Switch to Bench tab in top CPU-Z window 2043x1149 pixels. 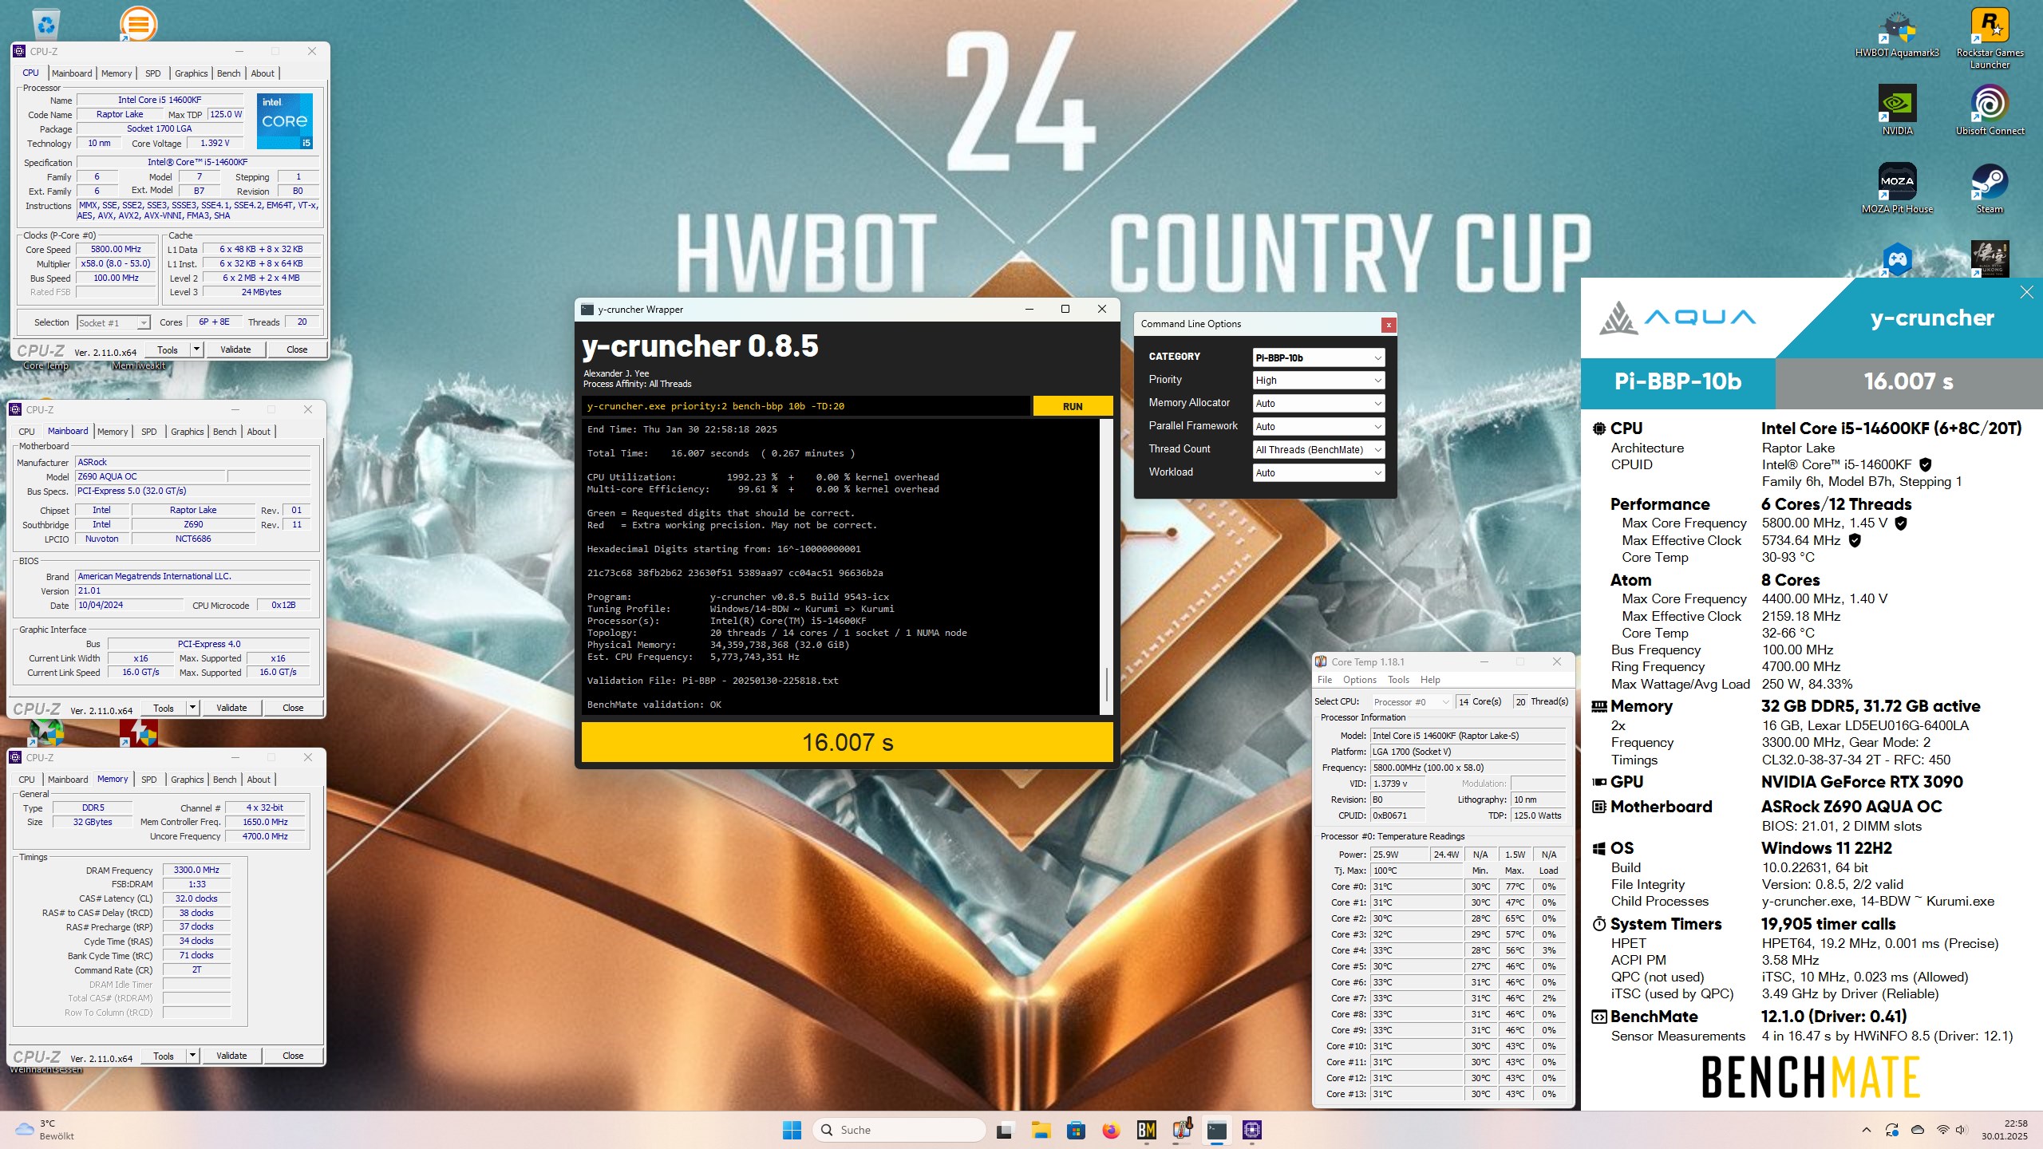pos(229,73)
